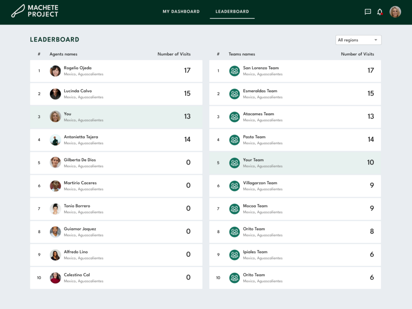Open the user profile avatar in the header
The image size is (412, 309).
[395, 12]
